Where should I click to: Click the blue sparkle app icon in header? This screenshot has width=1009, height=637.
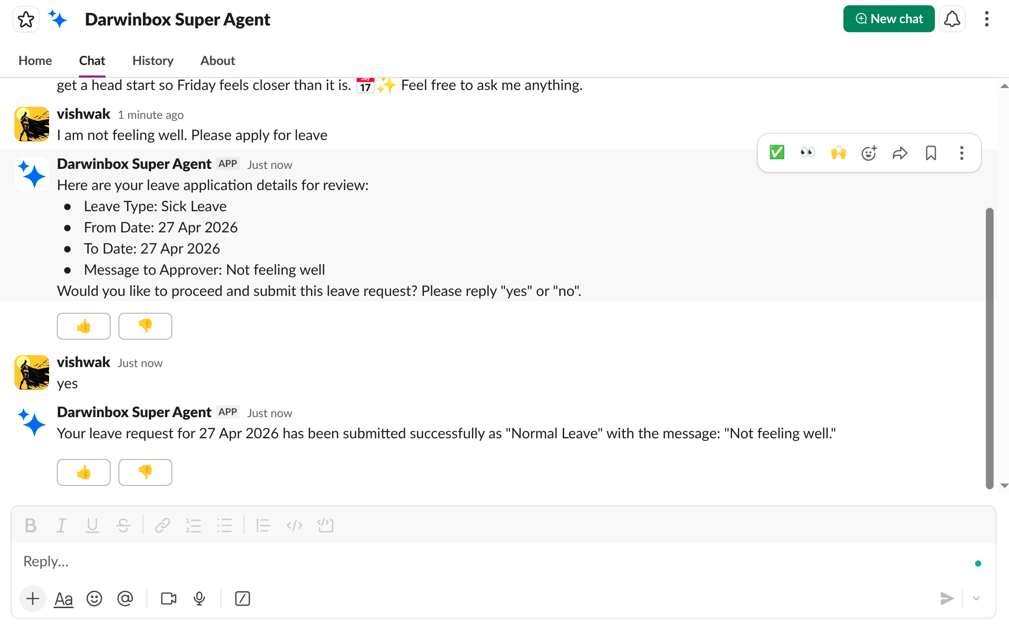[x=58, y=19]
